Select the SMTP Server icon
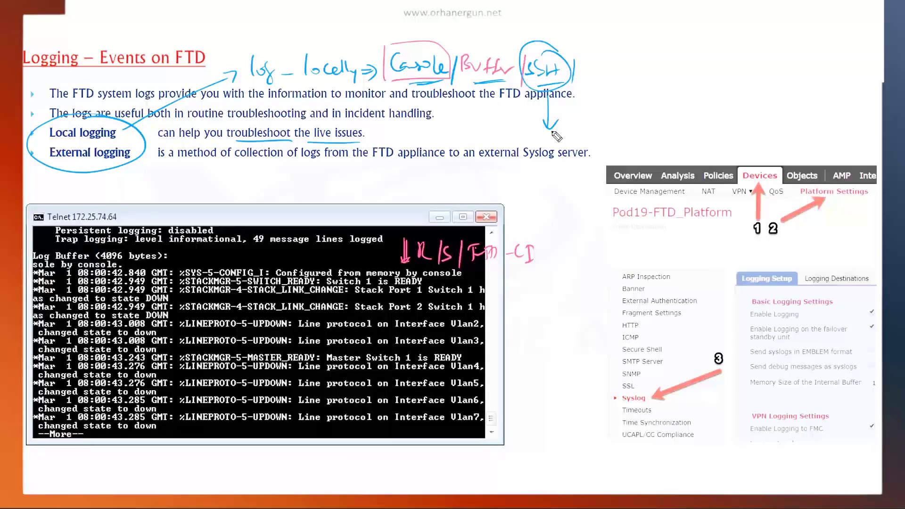 (x=642, y=361)
